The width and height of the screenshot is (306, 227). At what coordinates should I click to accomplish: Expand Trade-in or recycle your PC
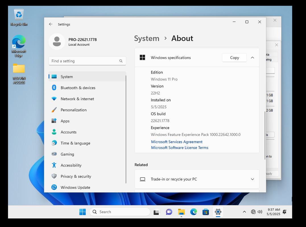(x=252, y=179)
